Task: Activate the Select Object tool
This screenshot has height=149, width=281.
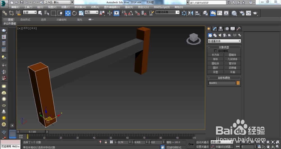Action: tap(40, 13)
